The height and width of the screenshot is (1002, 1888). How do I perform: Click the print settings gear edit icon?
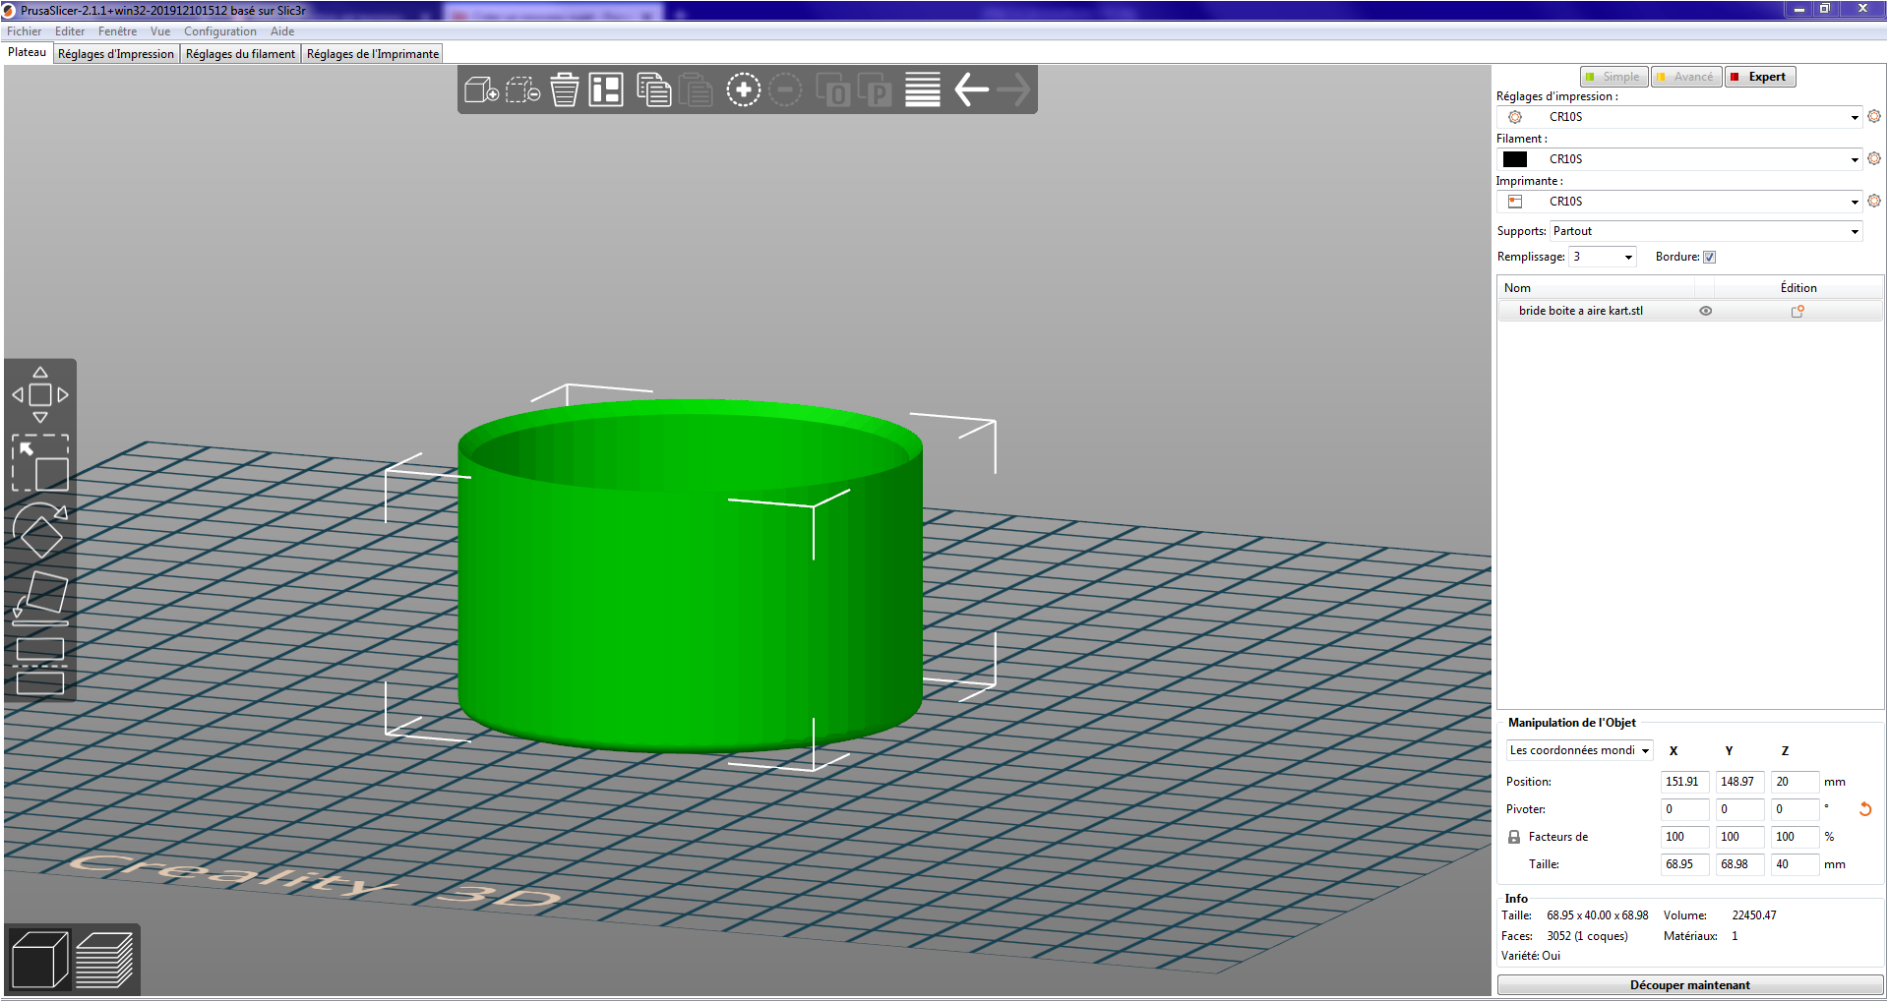click(x=1874, y=116)
